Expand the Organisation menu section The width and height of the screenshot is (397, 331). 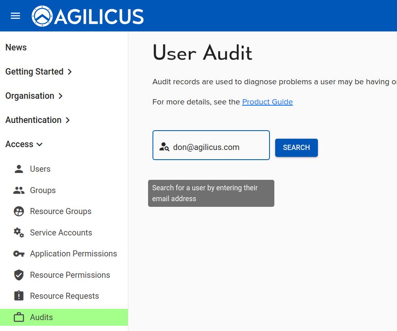pos(34,96)
